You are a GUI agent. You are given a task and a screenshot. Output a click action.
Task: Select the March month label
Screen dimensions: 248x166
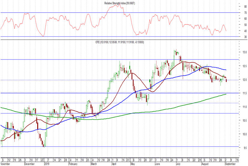(x=94, y=164)
